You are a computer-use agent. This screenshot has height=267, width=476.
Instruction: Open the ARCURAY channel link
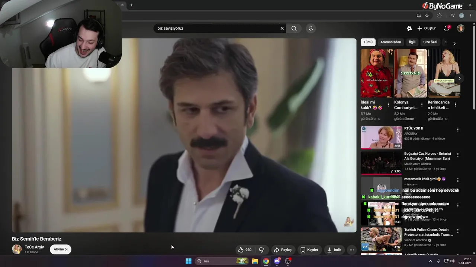coord(411,133)
